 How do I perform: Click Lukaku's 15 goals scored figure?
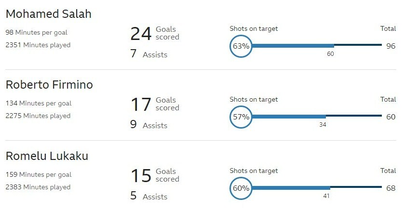pos(141,175)
